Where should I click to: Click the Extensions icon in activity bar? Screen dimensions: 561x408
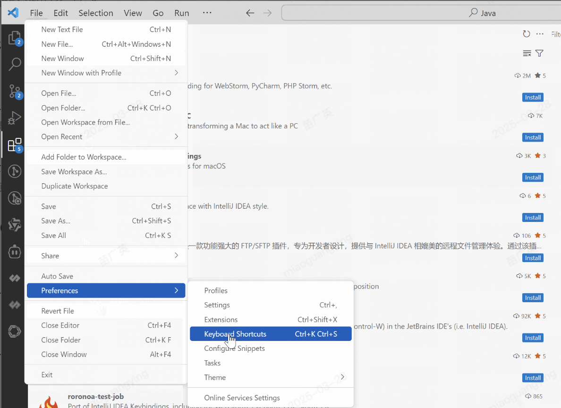(15, 144)
